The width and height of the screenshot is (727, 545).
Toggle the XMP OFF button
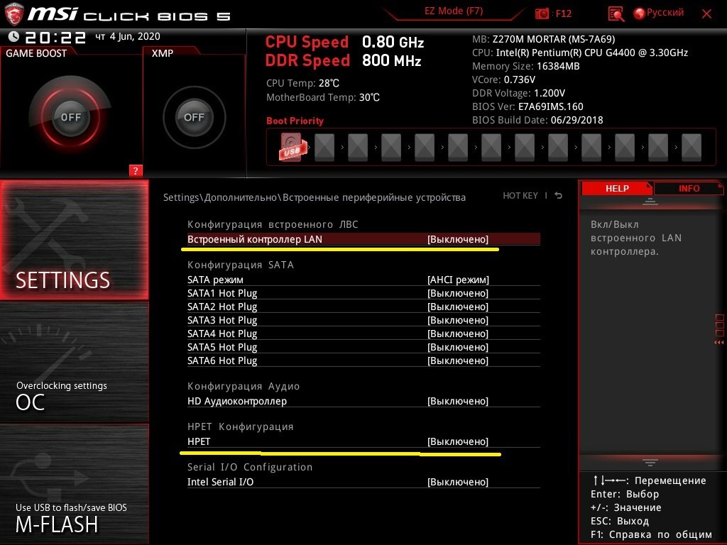click(194, 117)
